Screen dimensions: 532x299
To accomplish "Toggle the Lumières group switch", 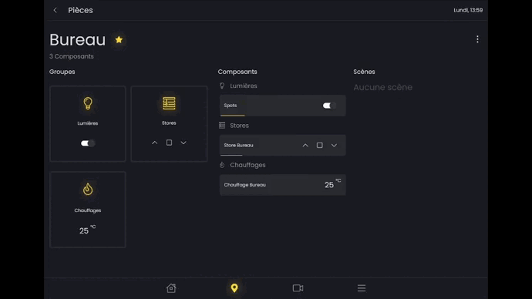I will coord(88,143).
